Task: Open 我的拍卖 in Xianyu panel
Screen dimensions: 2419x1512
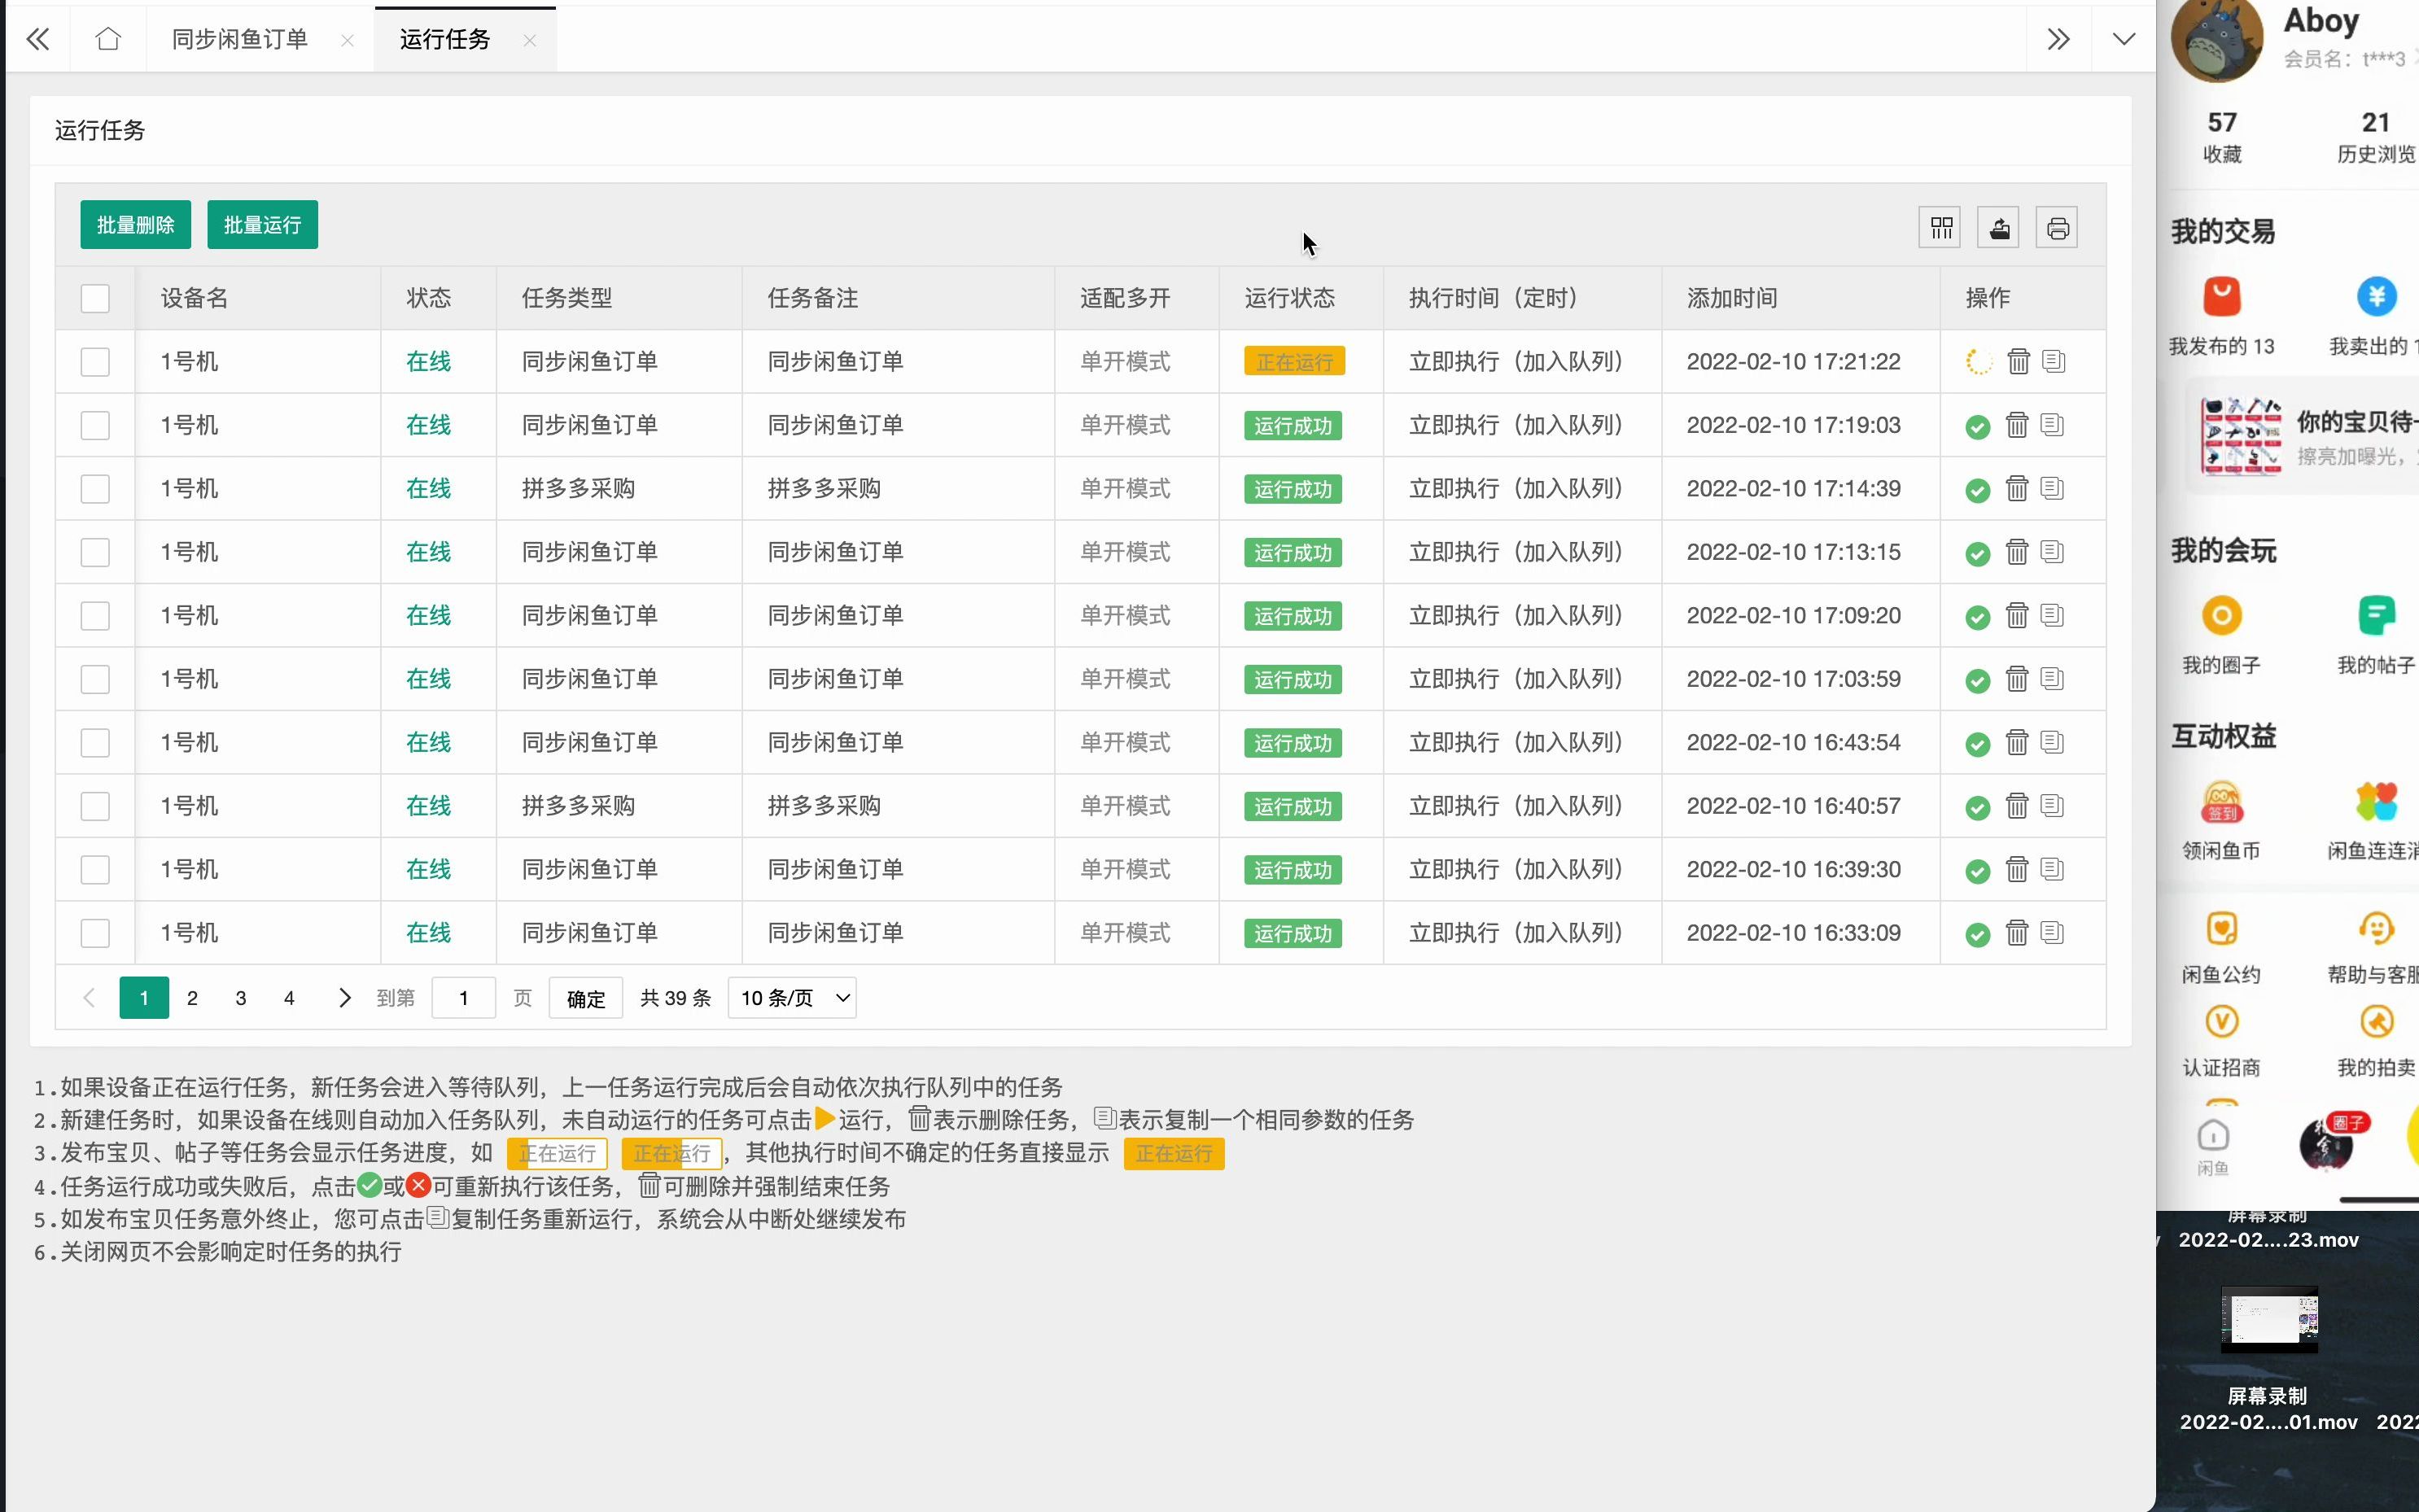Action: [2376, 1041]
